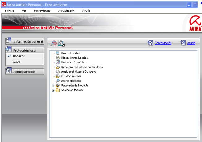Select the Búsqueda de Rootkits profile text
Viewport: 202px width, 142px height.
tap(75, 85)
